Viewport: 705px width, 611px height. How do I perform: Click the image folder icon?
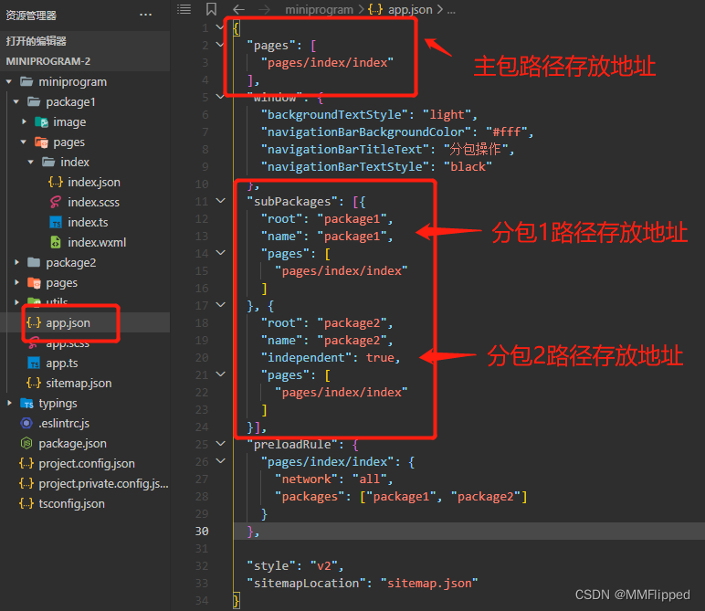[x=41, y=121]
